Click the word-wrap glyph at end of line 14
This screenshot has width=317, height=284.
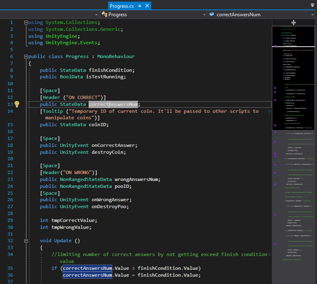pos(269,111)
